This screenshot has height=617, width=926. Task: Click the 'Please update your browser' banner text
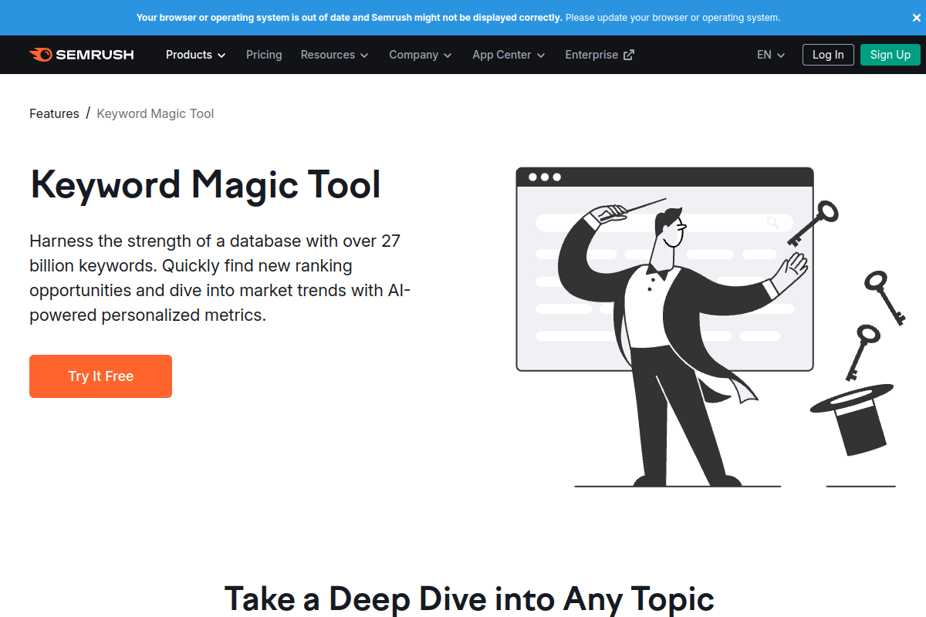pyautogui.click(x=672, y=17)
